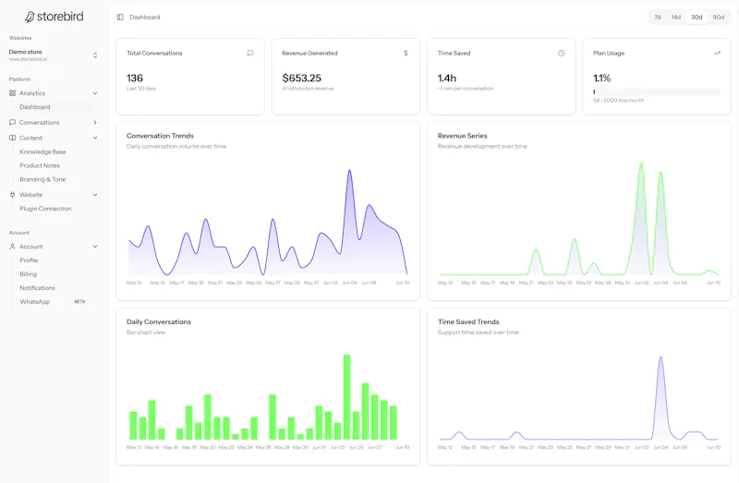Click the tallest peak in Conversation Trends chart

coord(350,171)
